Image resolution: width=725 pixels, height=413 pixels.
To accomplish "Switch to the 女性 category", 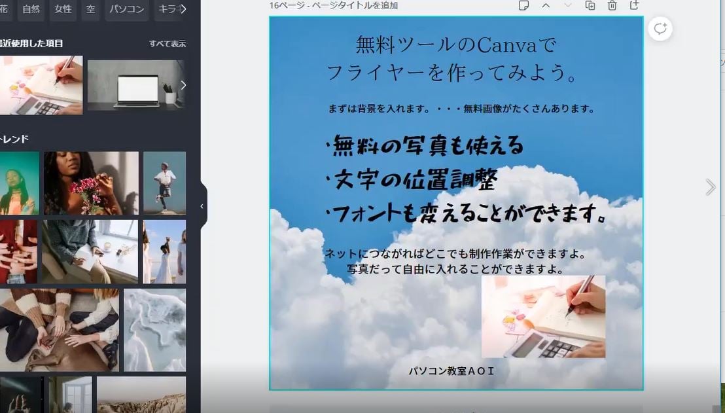I will [63, 9].
